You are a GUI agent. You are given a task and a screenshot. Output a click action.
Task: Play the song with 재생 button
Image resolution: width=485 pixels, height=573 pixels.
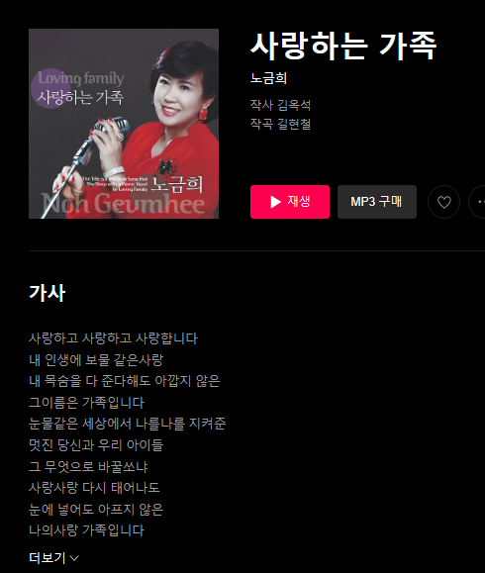tap(290, 202)
